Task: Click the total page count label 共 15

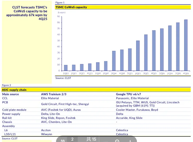Action: 91,139
